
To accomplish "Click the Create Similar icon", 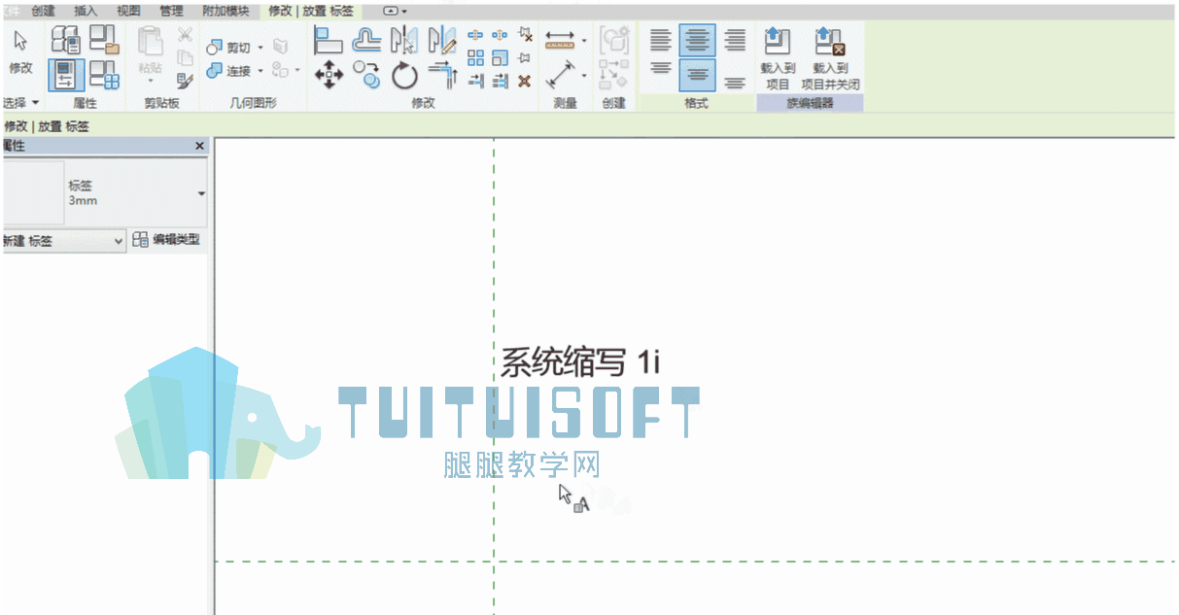I will [614, 74].
